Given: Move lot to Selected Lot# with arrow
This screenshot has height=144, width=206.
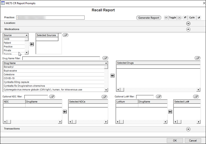Looking at the screenshot, I should 170,112.
